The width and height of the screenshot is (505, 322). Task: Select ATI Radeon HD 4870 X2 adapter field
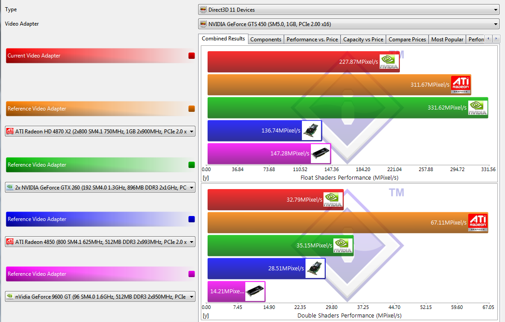click(100, 132)
